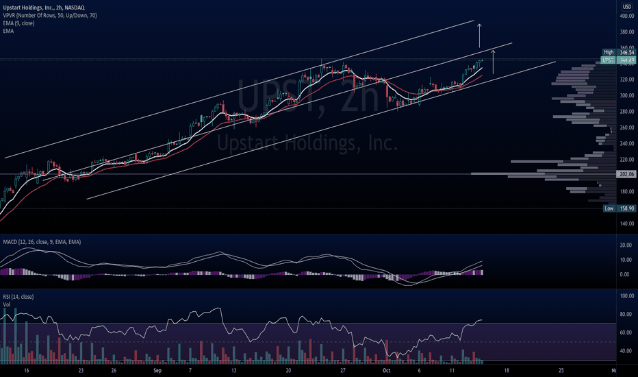
Task: Click 300.00 on the price axis
Action: click(x=627, y=95)
